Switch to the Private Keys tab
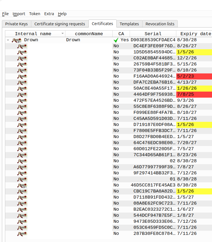This screenshot has width=212, height=242. (x=16, y=24)
